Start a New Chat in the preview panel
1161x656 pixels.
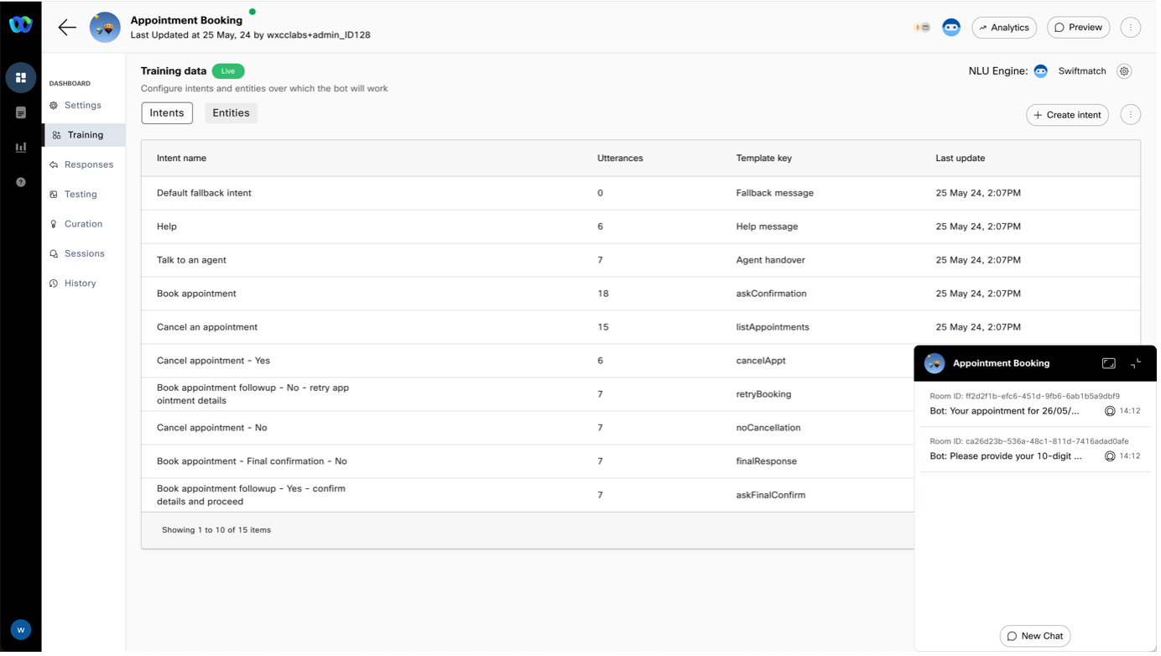click(x=1034, y=636)
